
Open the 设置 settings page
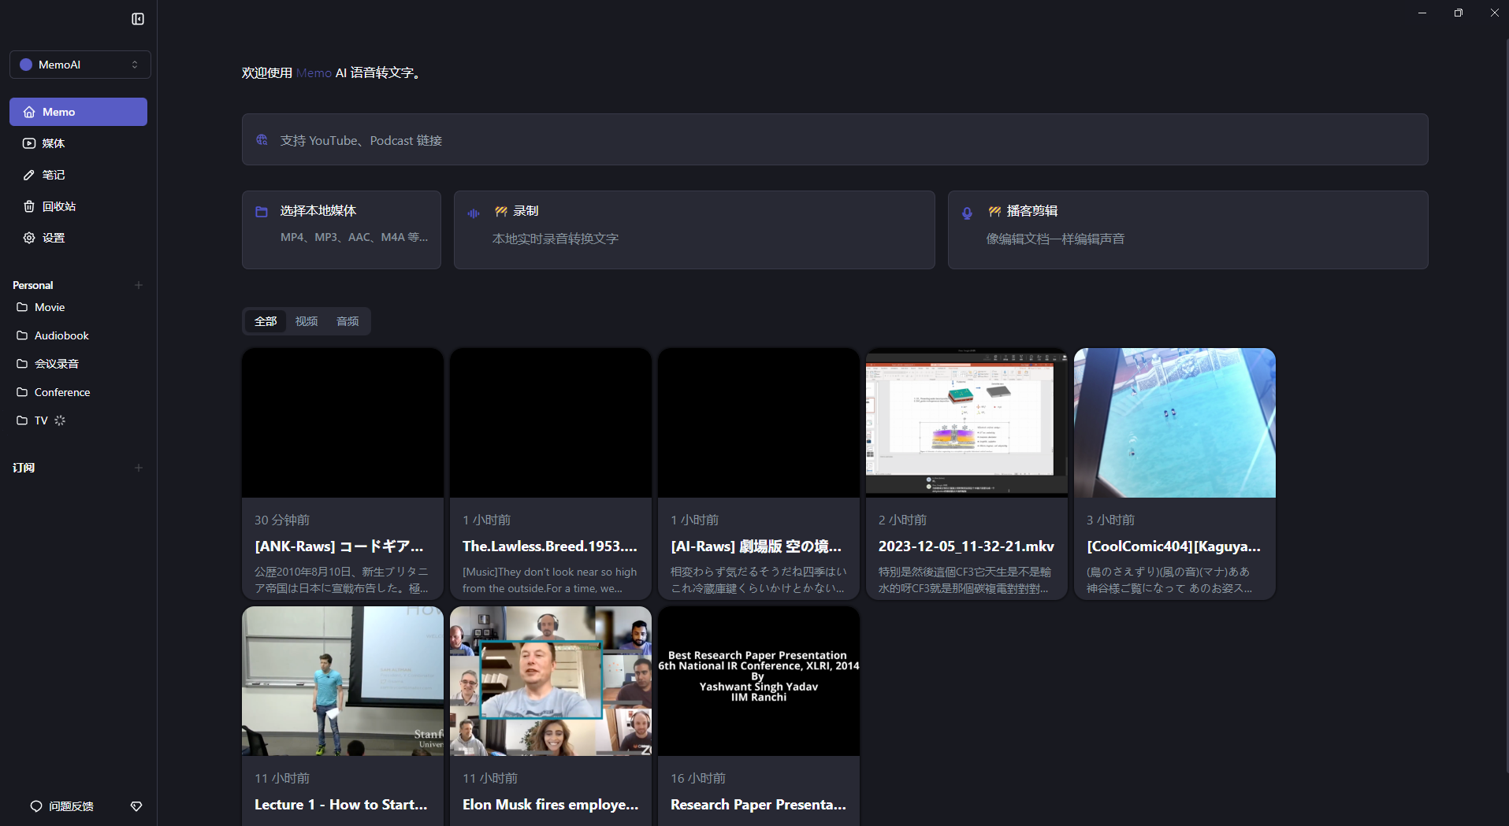coord(53,237)
